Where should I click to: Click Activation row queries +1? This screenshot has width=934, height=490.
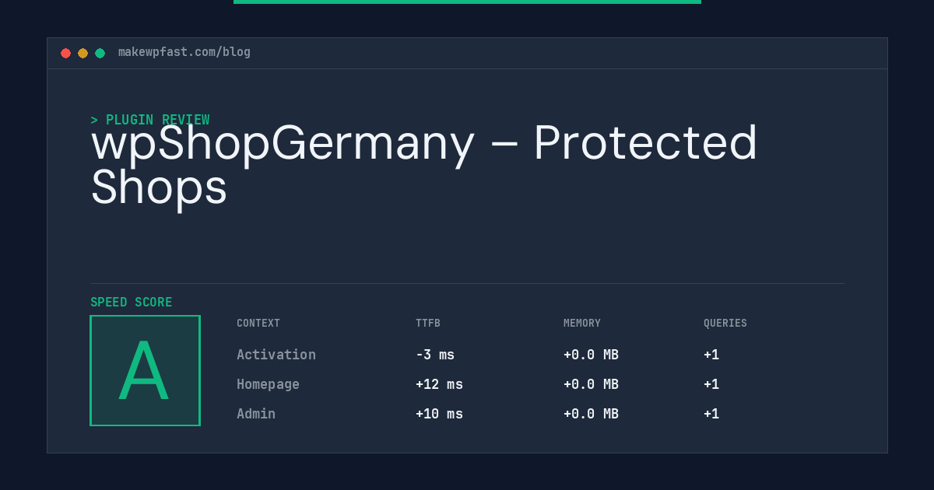[x=711, y=355]
